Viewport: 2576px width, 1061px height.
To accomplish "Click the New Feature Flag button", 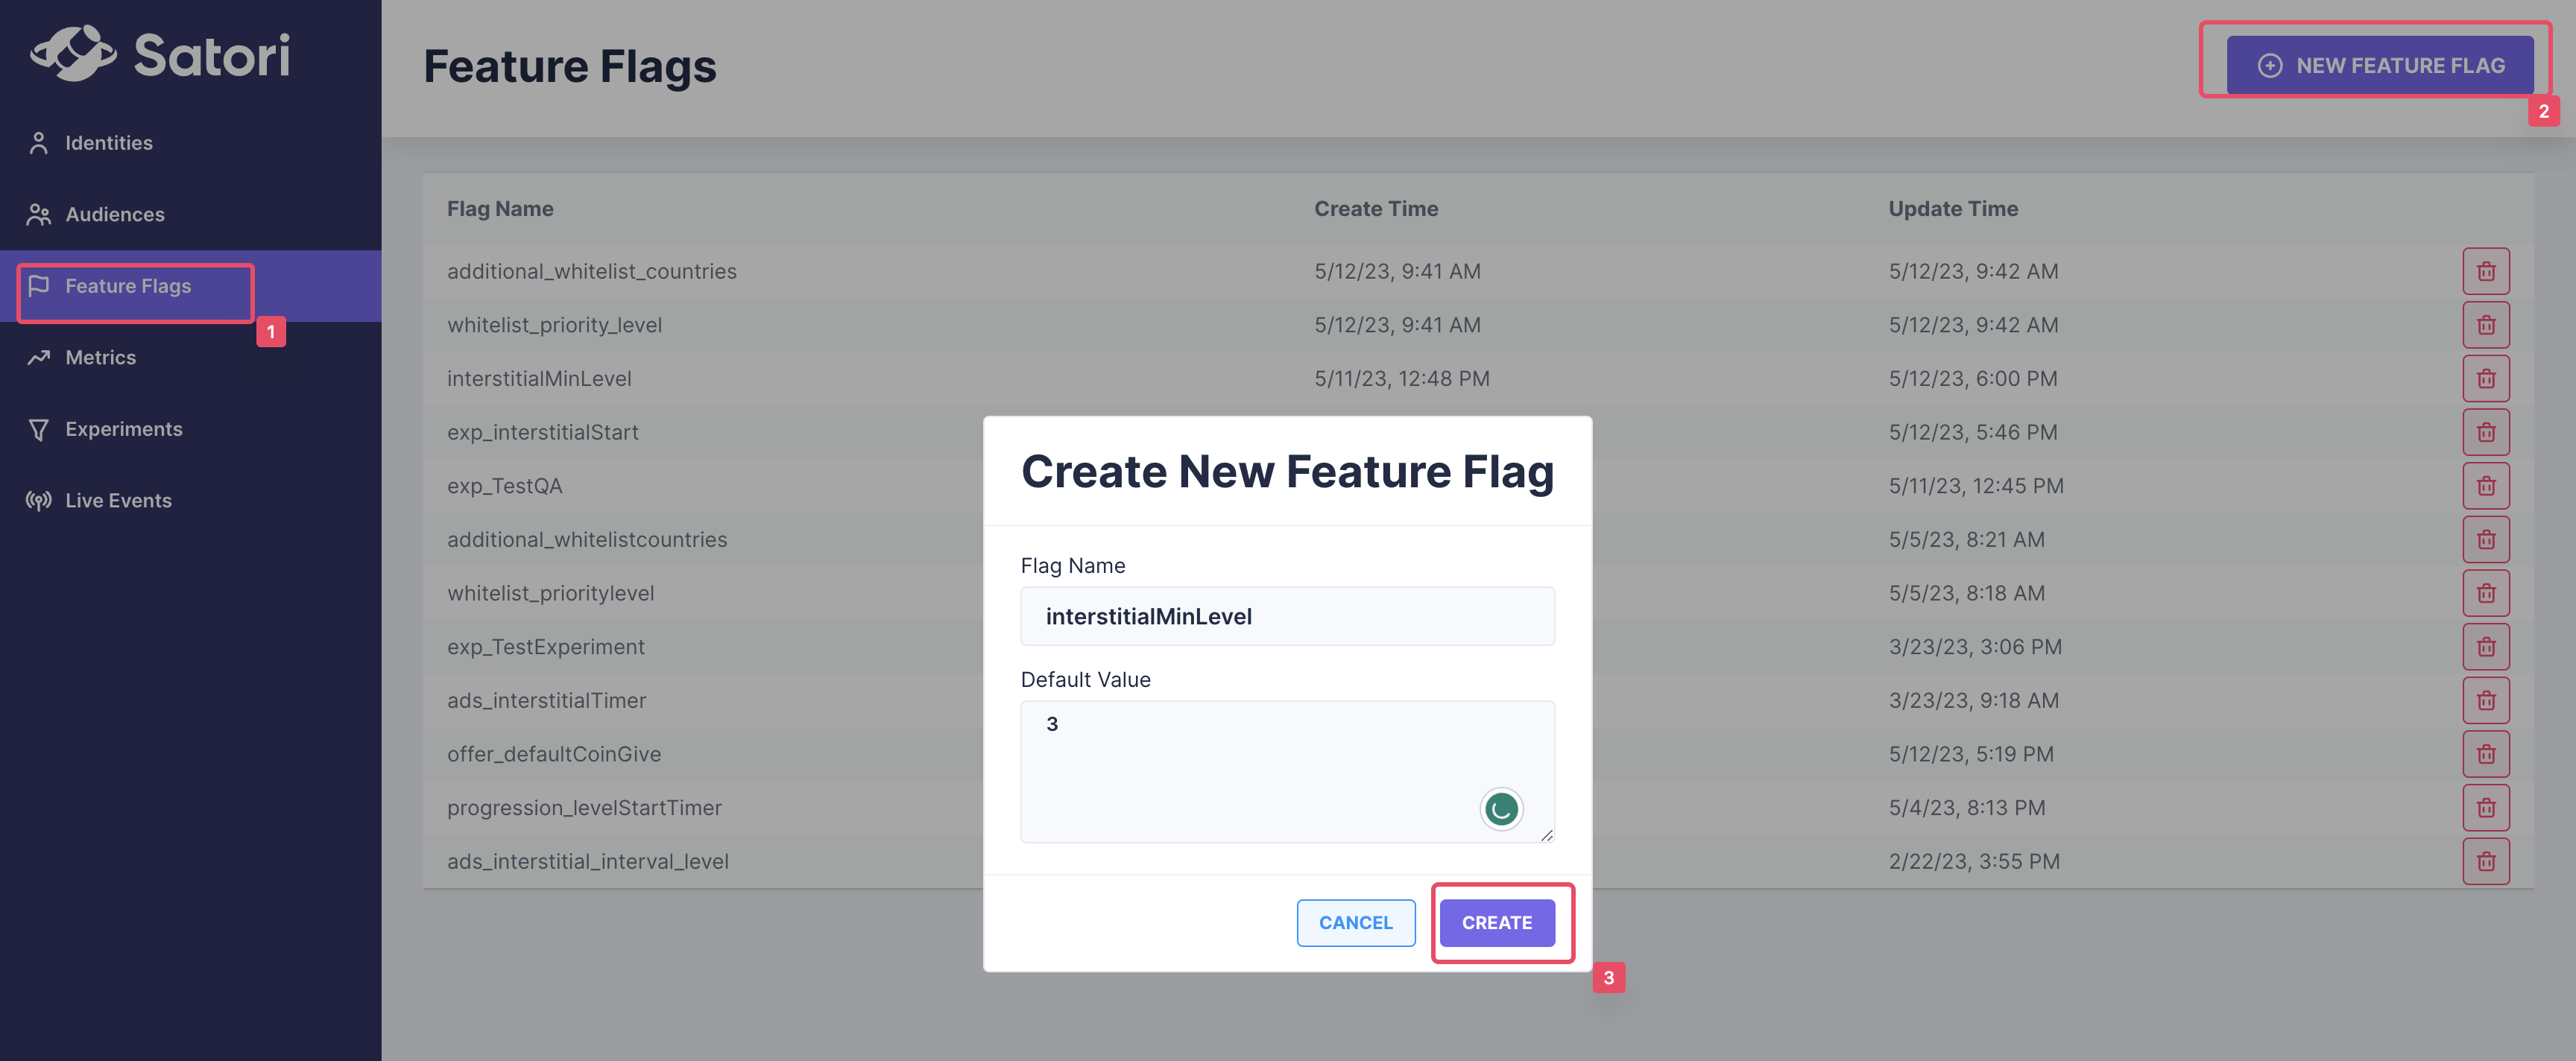I will click(x=2379, y=65).
